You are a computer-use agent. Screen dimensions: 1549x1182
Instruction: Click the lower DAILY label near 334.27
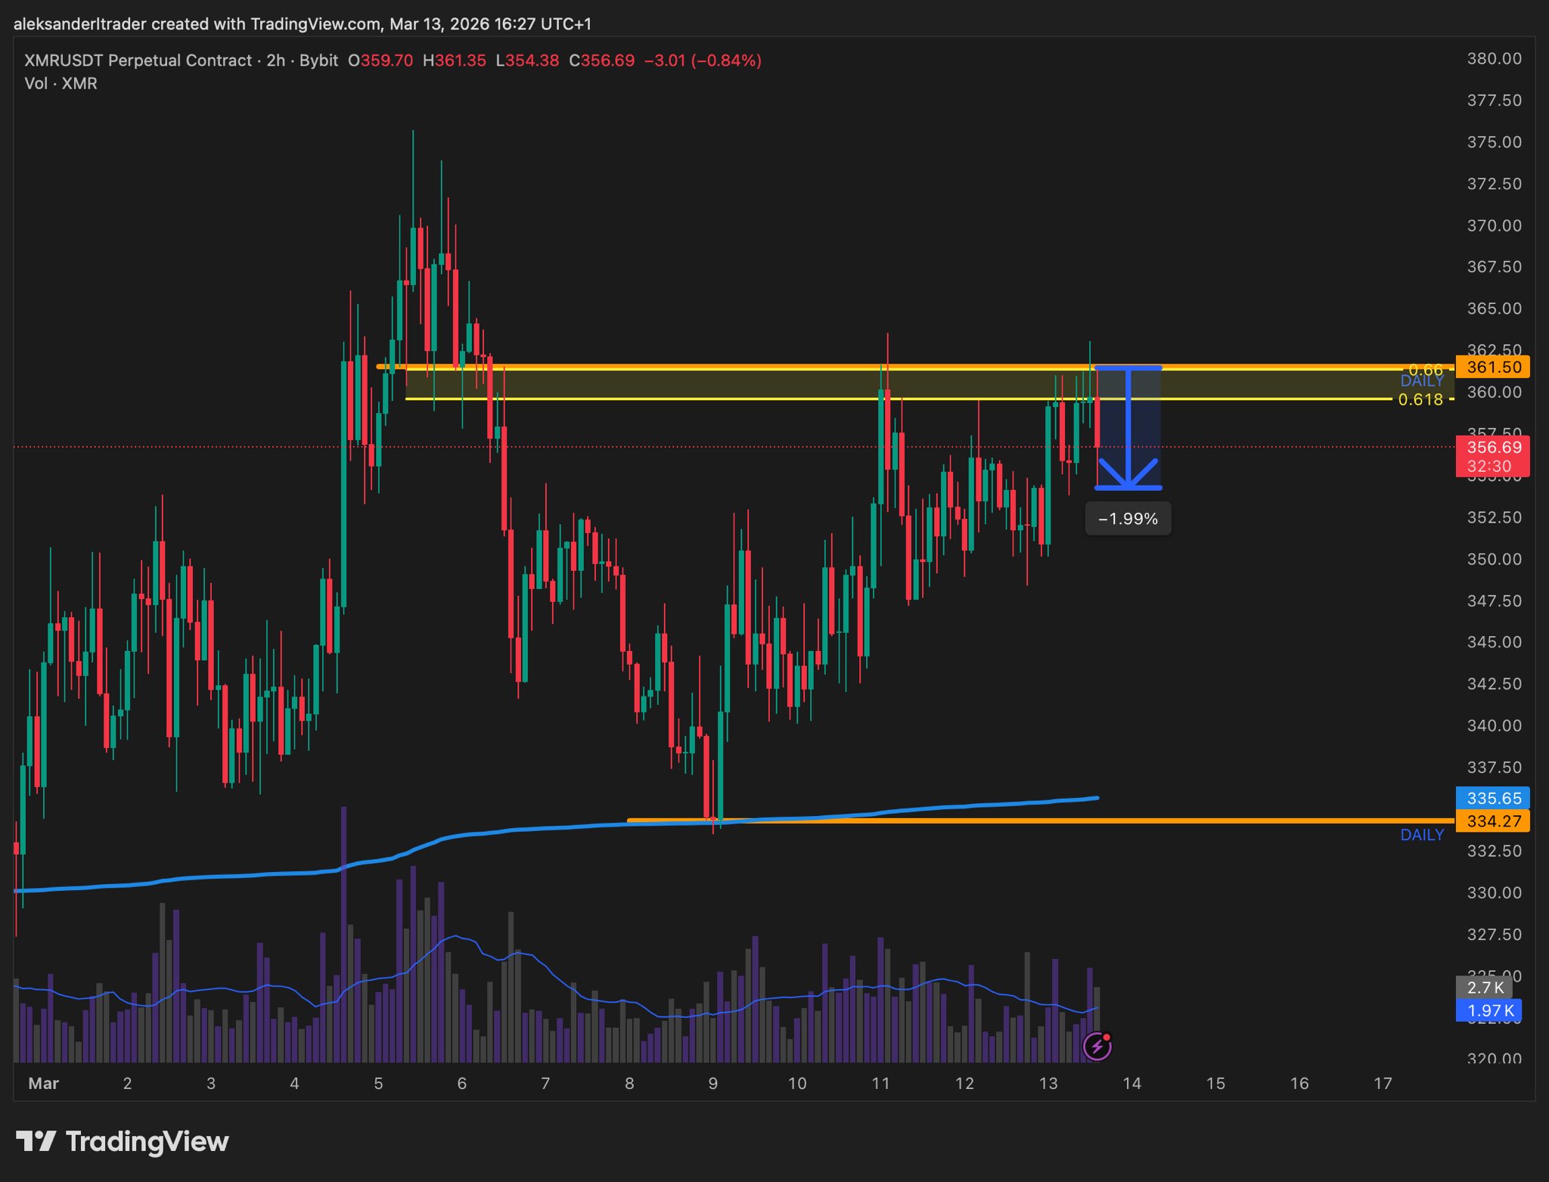(x=1422, y=835)
